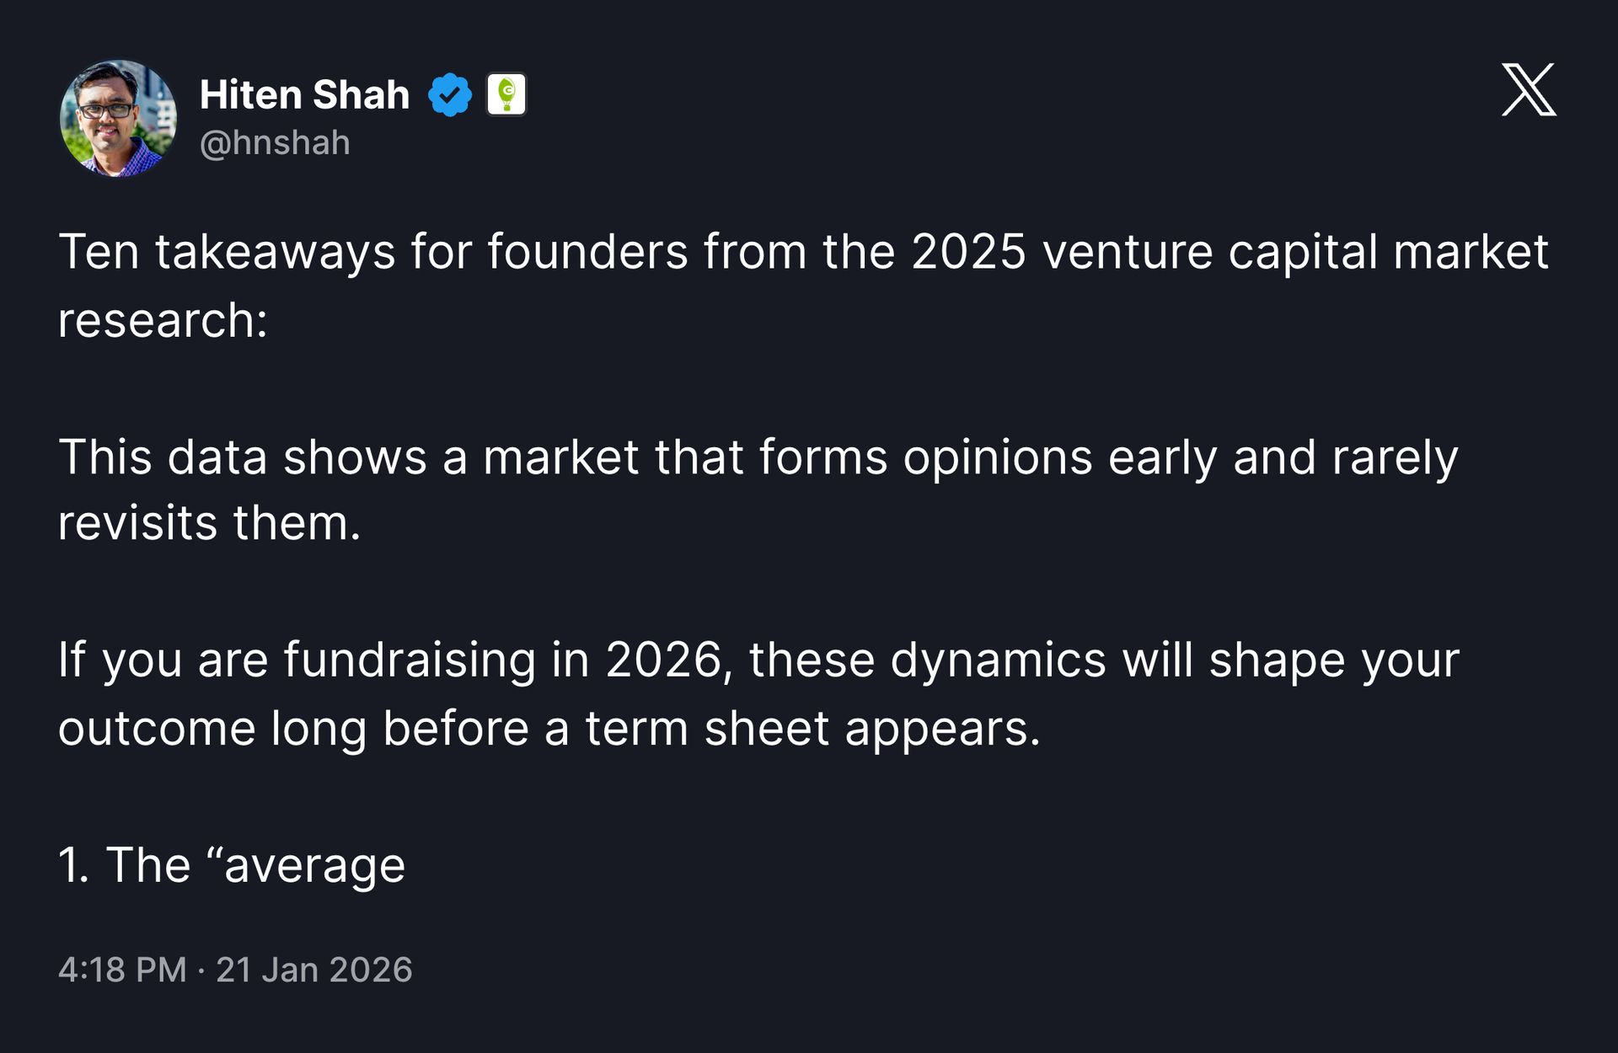Image resolution: width=1618 pixels, height=1053 pixels.
Task: Click the 21 Jan 2026 date
Action: [314, 970]
